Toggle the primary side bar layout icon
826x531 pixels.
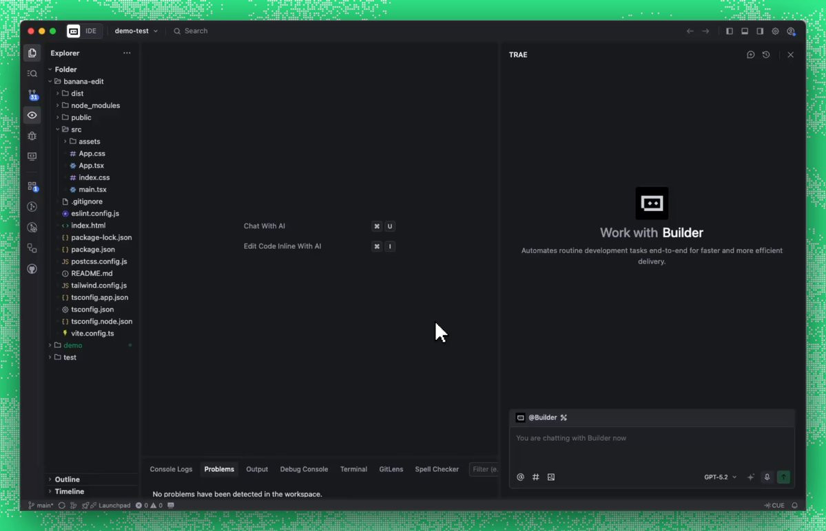(x=730, y=31)
